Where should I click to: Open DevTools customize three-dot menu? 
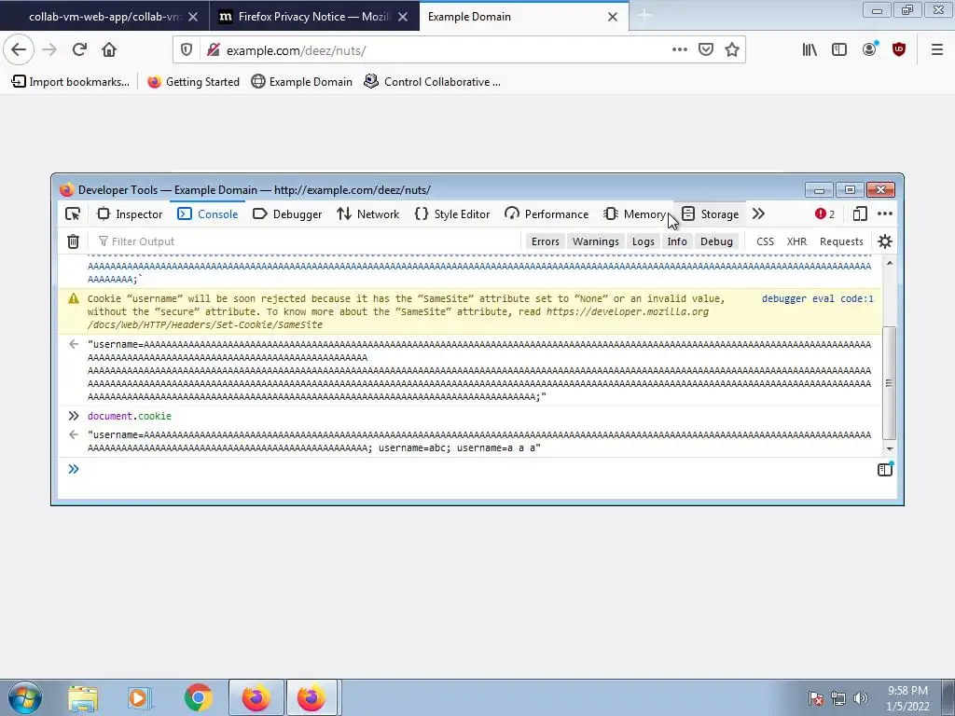tap(885, 214)
